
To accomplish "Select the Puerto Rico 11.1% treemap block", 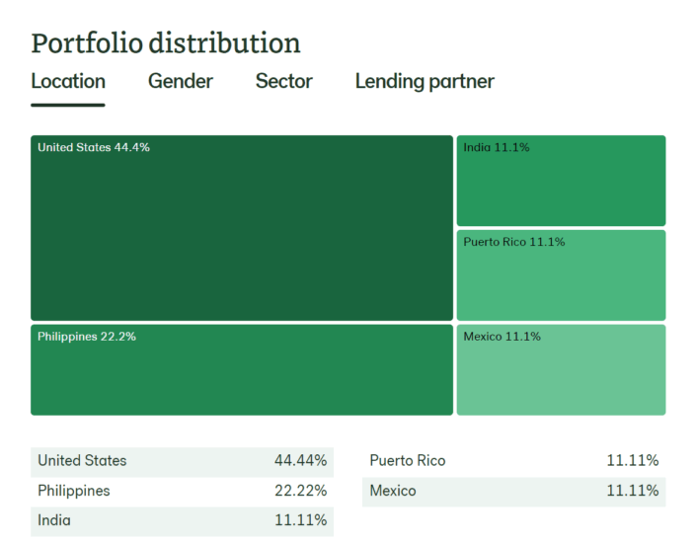I will 561,275.
